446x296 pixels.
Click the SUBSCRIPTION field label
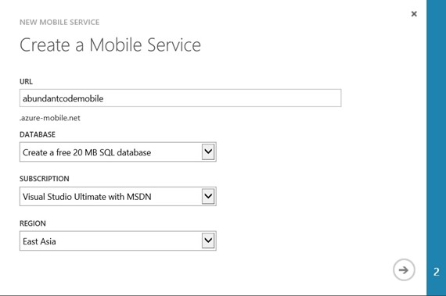pos(45,179)
